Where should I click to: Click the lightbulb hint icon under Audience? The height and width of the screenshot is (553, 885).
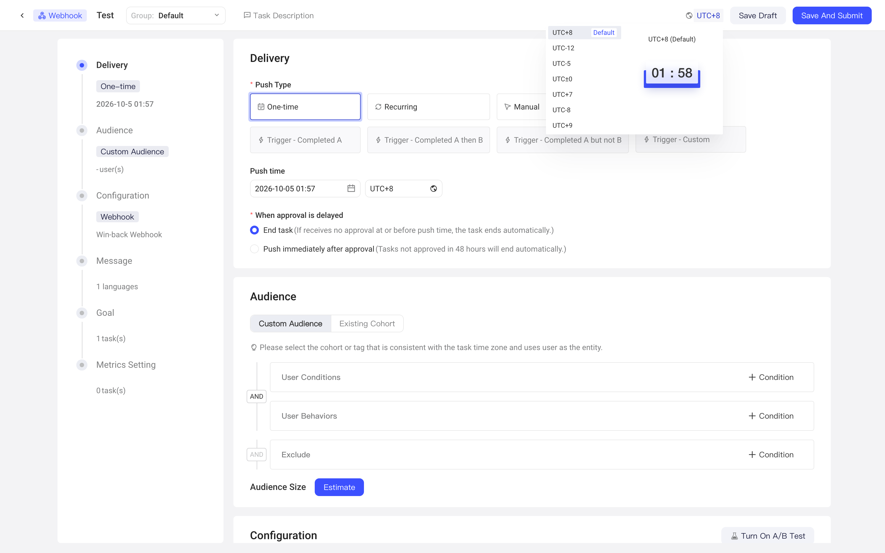point(254,348)
